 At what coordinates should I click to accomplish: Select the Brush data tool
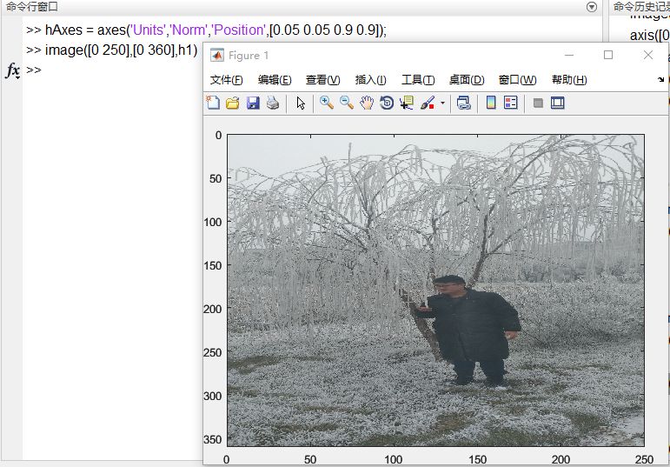[x=428, y=103]
